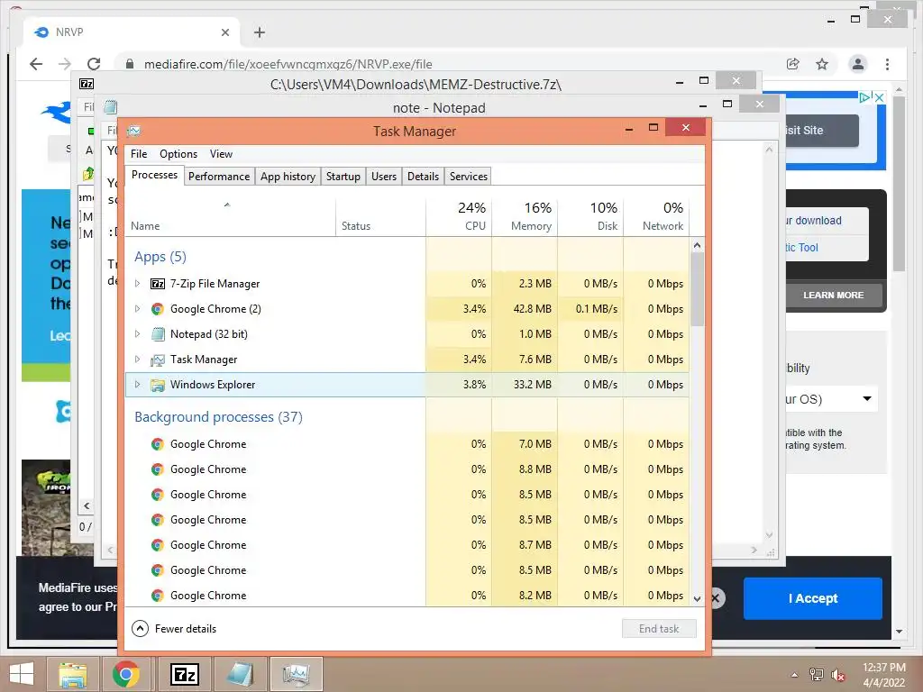Screen dimensions: 923x692
Task: Click LEARN MORE button on MediaFire page
Action: (x=834, y=296)
